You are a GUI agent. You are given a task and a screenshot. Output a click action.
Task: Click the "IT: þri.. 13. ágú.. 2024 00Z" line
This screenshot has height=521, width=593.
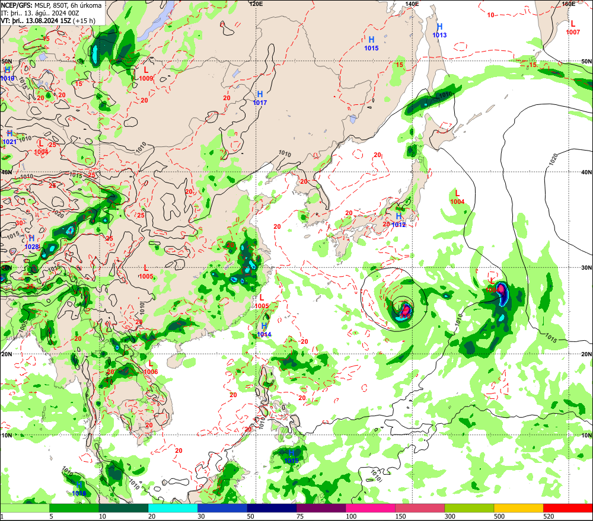click(x=40, y=13)
